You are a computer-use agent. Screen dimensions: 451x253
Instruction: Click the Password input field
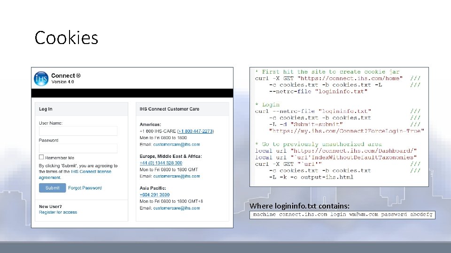tap(78, 149)
